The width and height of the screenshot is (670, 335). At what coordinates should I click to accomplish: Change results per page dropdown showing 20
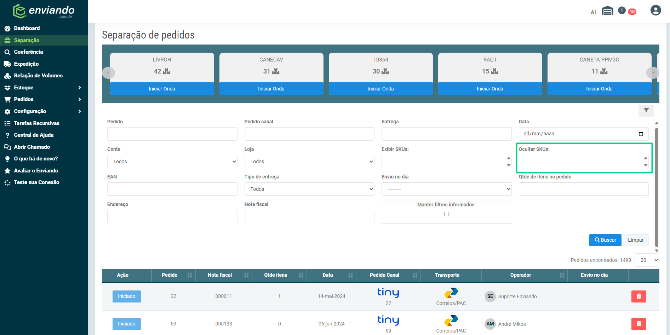click(x=647, y=260)
